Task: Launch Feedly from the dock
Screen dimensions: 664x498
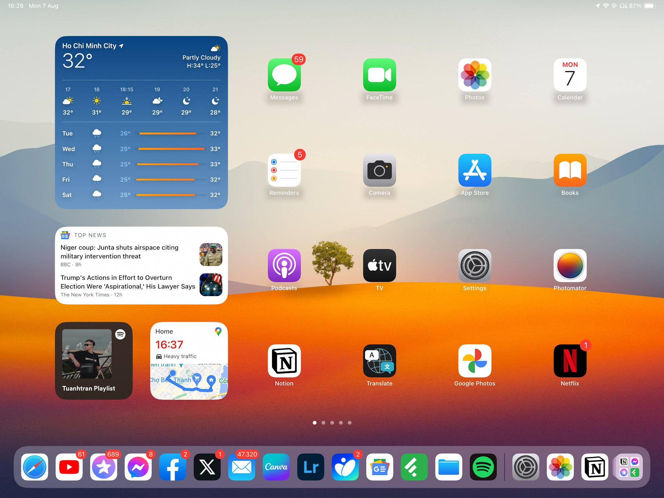Action: click(414, 467)
